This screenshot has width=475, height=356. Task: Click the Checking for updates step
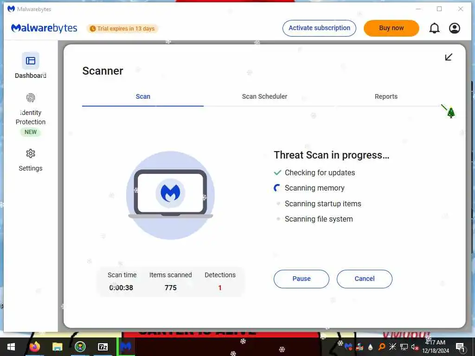point(320,173)
